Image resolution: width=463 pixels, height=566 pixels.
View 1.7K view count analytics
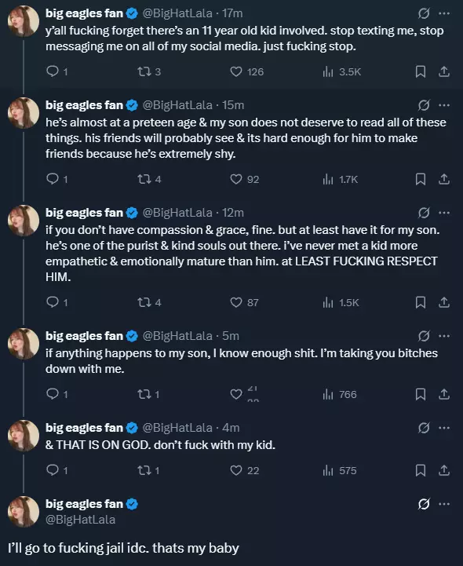pos(341,179)
